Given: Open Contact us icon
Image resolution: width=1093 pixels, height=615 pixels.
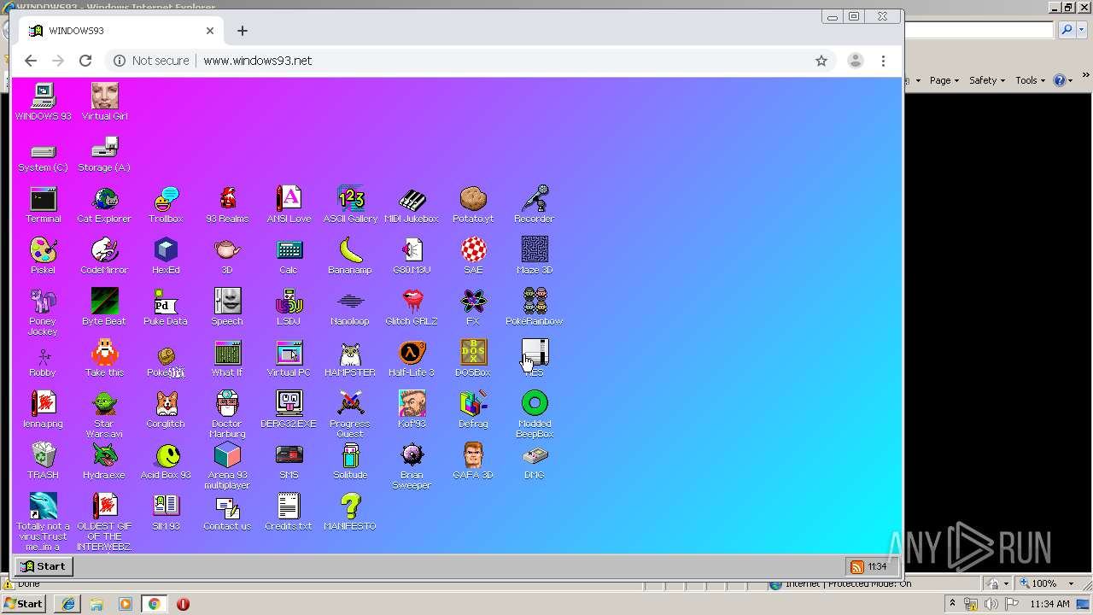Looking at the screenshot, I should click(227, 512).
